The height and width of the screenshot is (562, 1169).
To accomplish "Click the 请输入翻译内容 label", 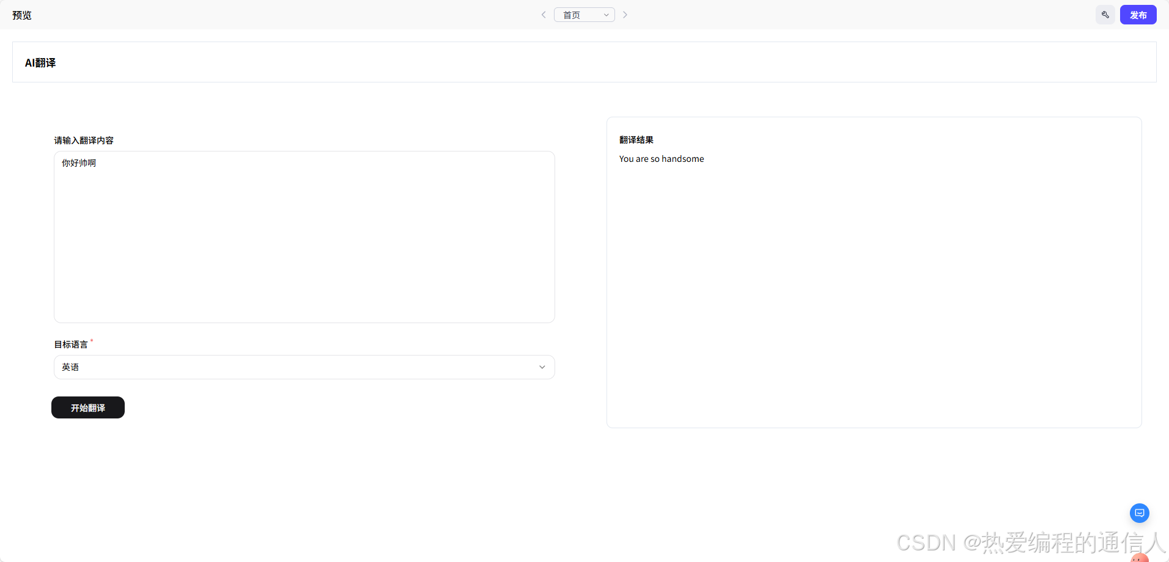I will tap(84, 140).
